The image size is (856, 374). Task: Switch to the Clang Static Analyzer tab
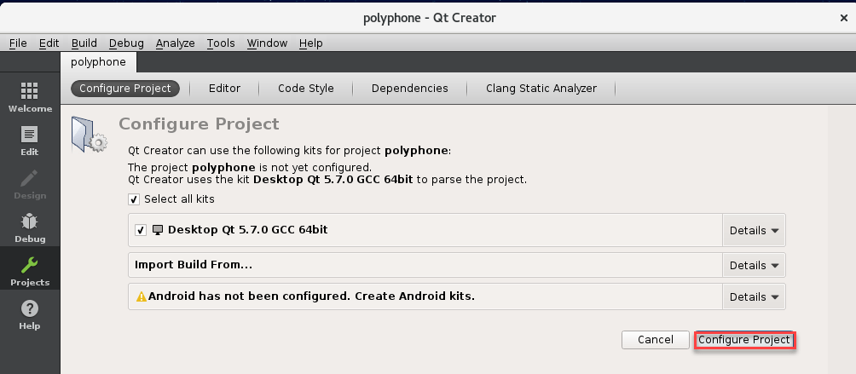541,89
